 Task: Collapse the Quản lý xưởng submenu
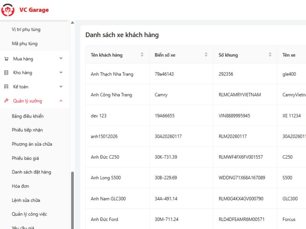pyautogui.click(x=60, y=101)
